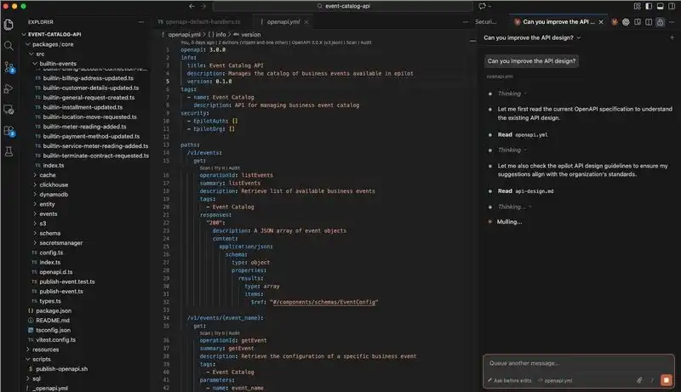The height and width of the screenshot is (392, 681).
Task: Collapse the builtin-events folder
Action: [x=58, y=64]
